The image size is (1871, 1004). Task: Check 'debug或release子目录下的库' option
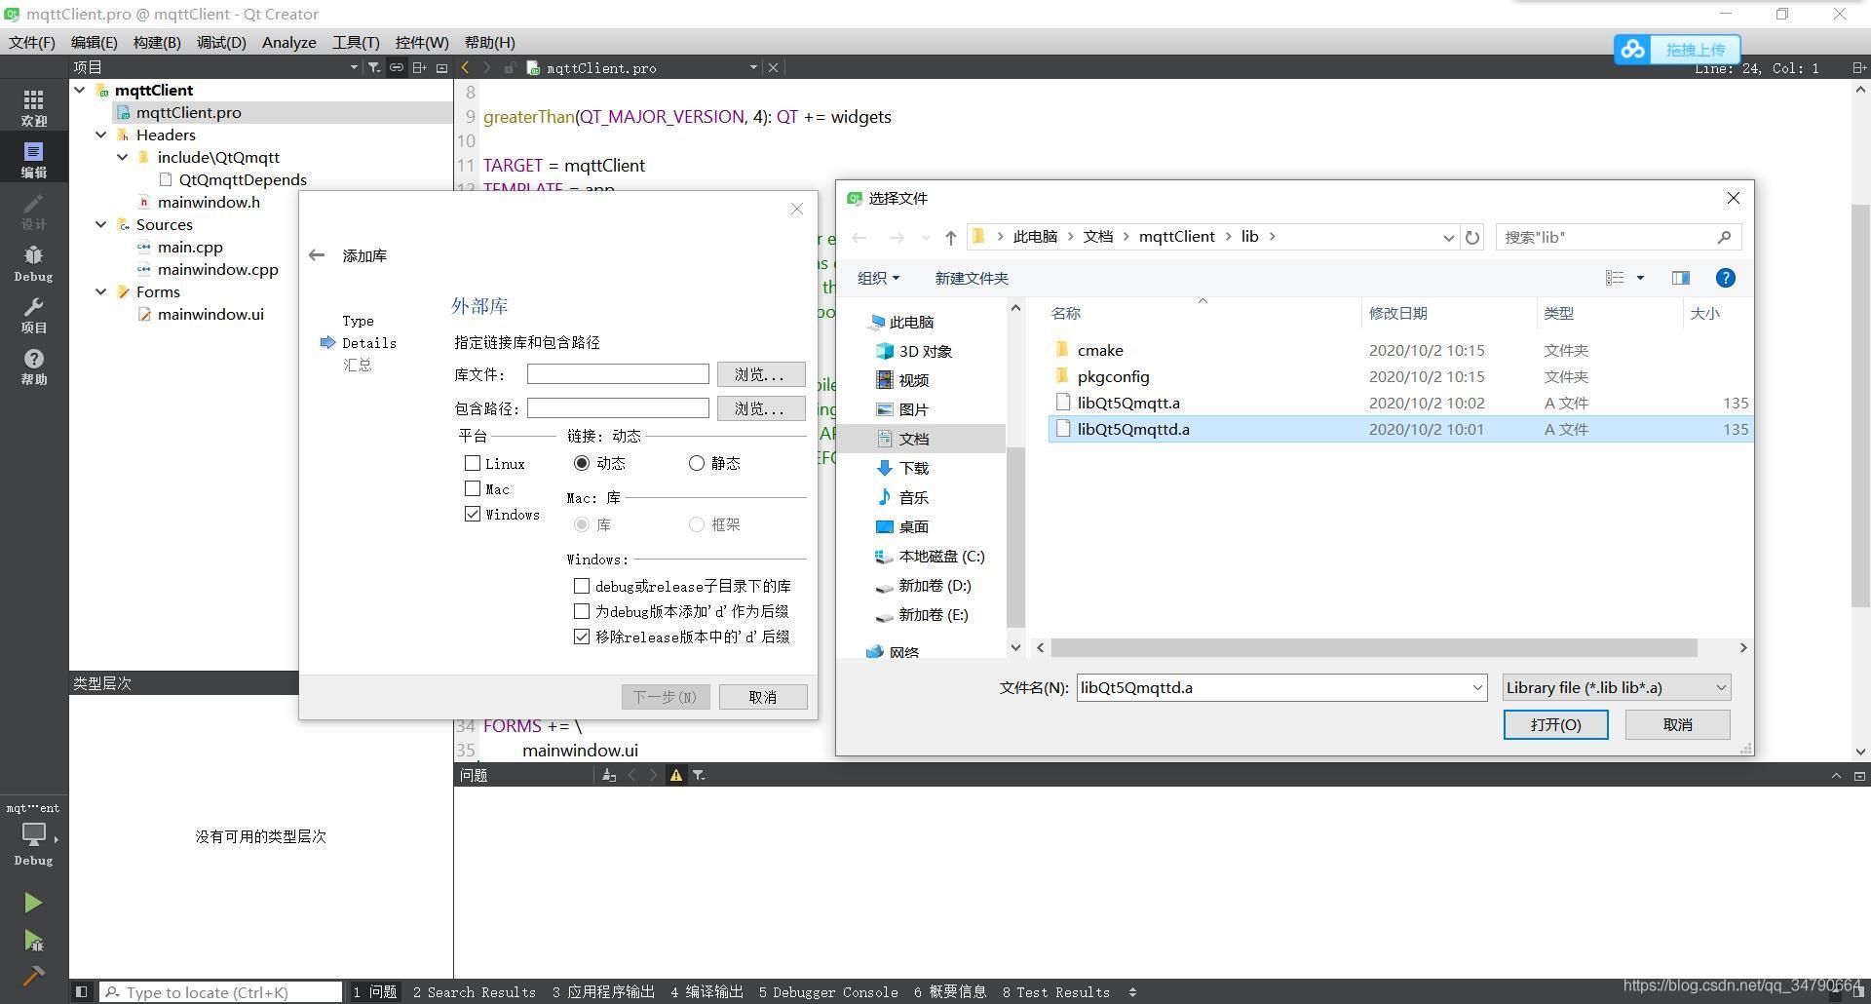(582, 586)
